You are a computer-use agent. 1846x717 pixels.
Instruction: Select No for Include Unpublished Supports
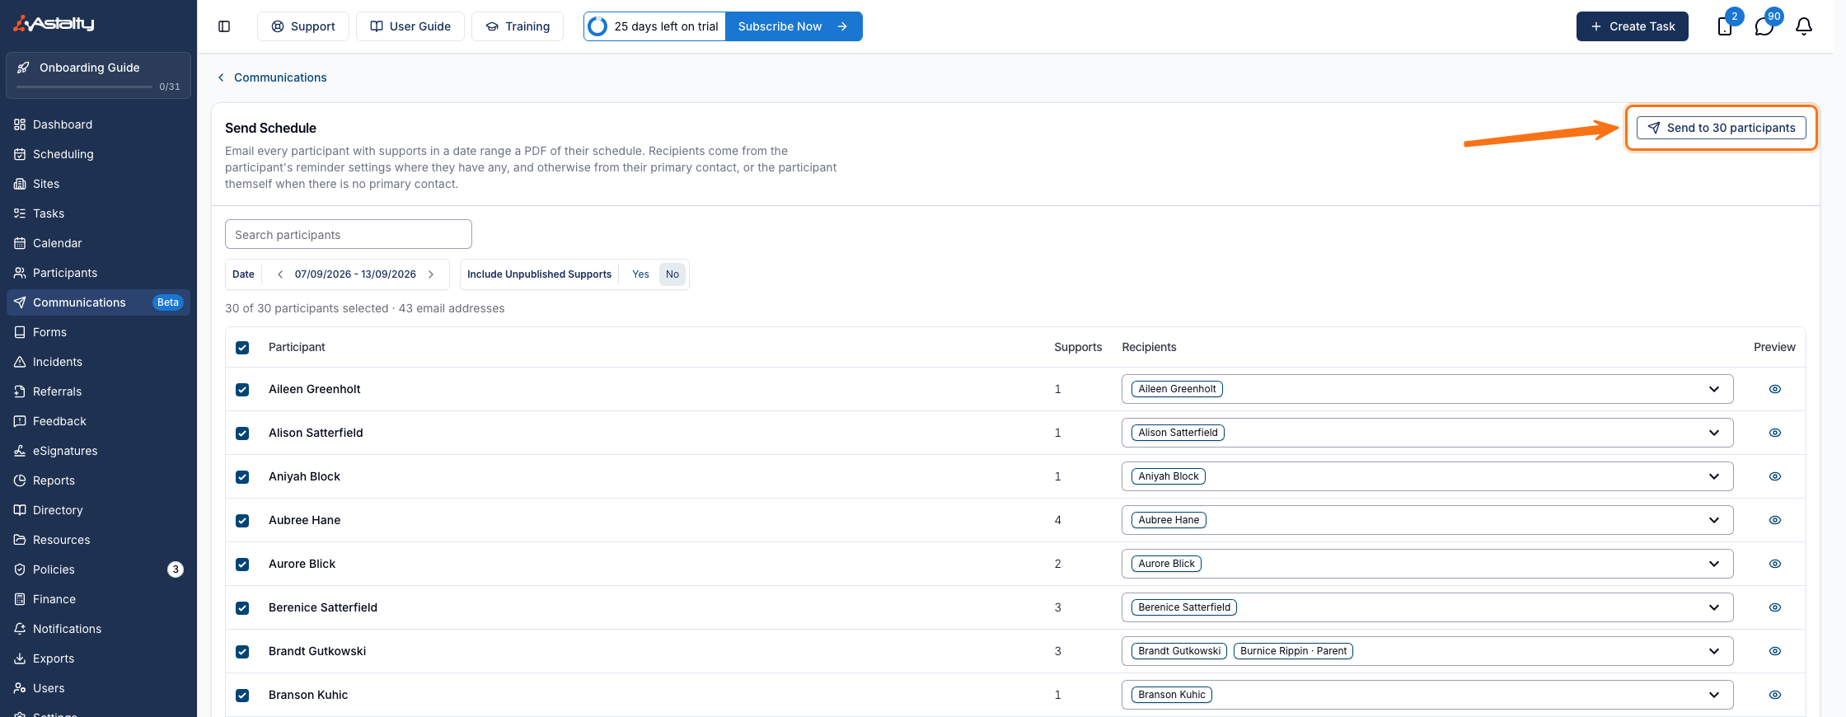672,274
